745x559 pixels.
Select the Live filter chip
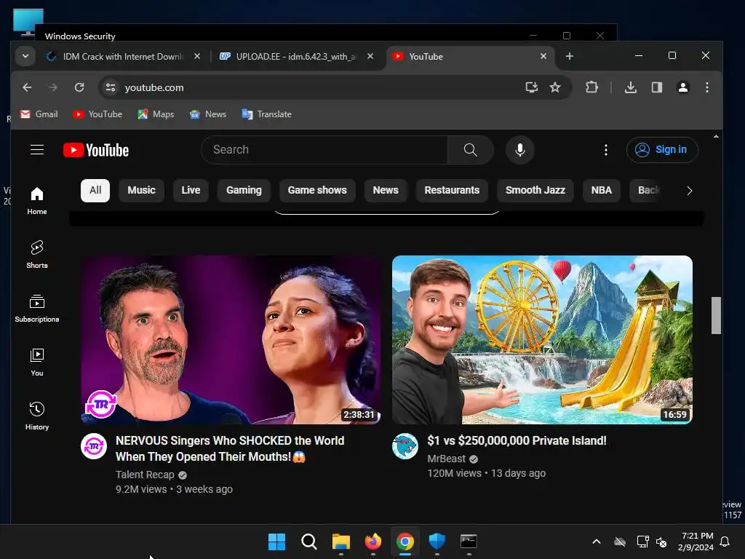coord(191,190)
